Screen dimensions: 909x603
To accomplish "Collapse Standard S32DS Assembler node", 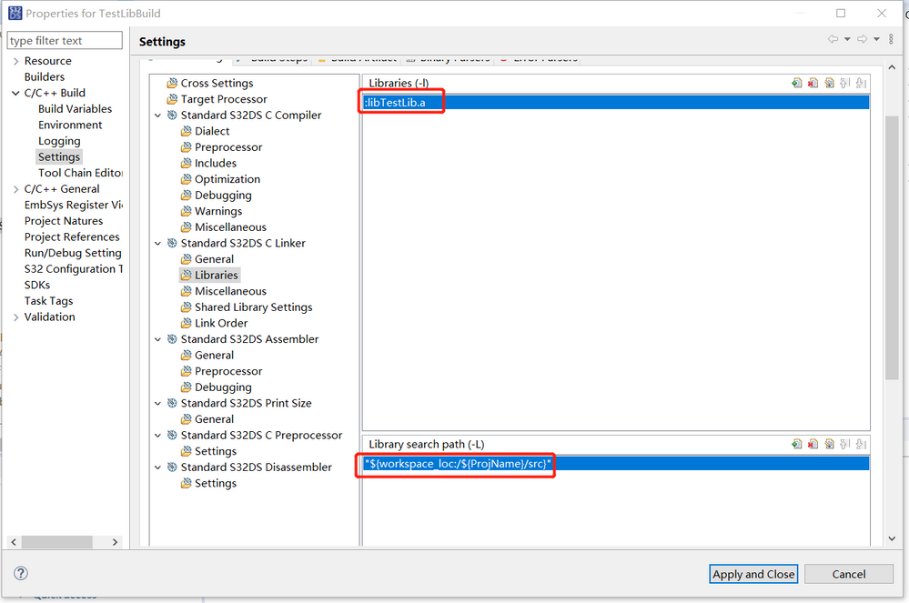I will click(x=157, y=339).
